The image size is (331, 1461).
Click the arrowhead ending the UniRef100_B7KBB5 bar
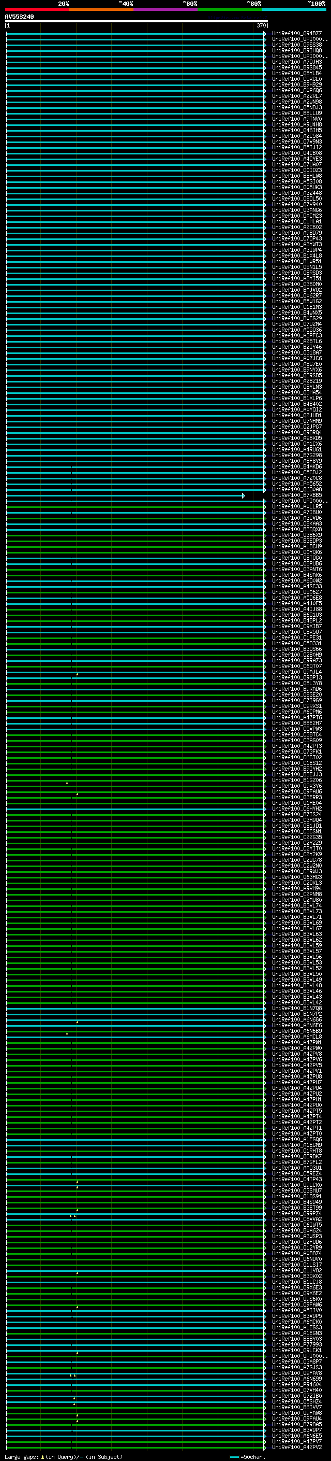(x=243, y=495)
